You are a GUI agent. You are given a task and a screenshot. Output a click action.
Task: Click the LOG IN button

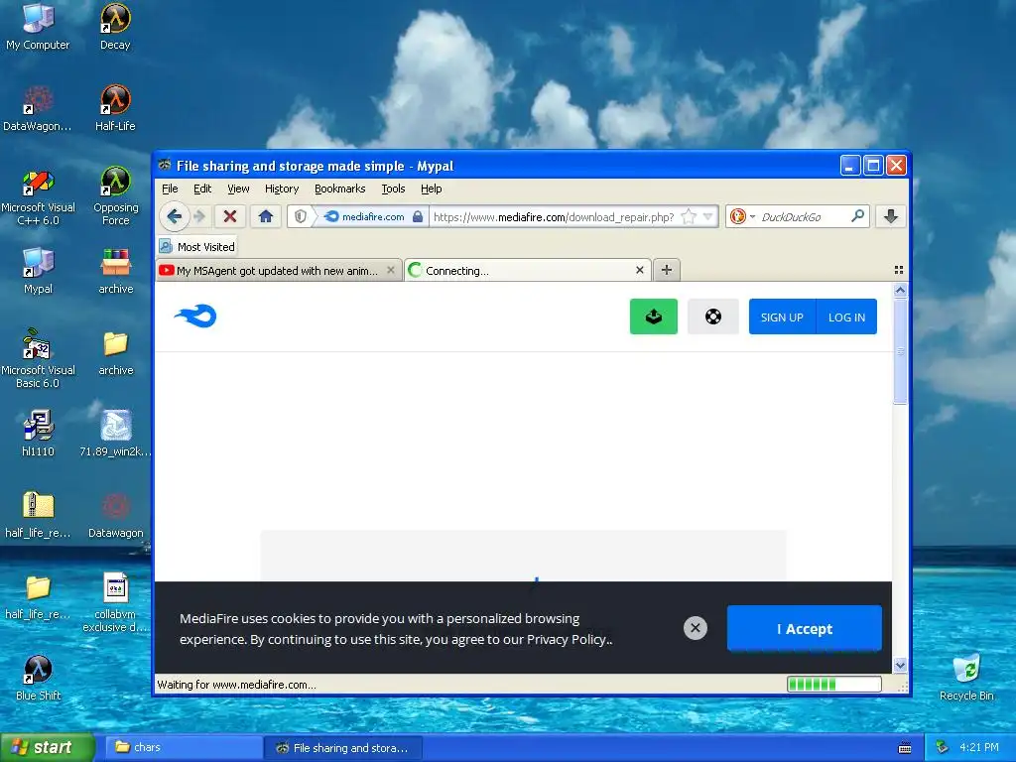846,317
